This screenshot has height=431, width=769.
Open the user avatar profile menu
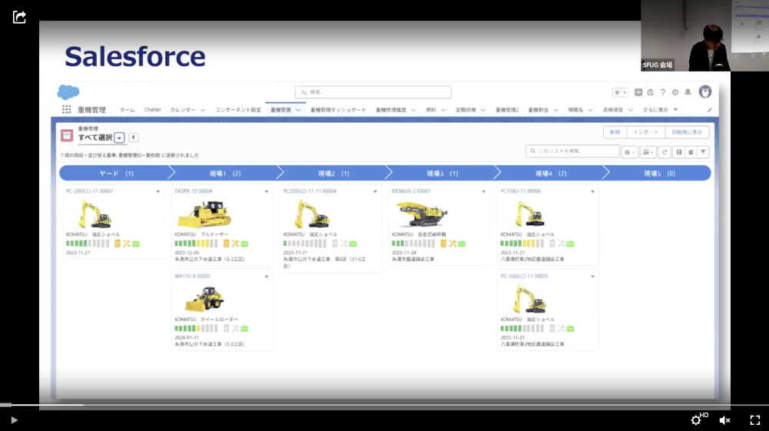(705, 91)
